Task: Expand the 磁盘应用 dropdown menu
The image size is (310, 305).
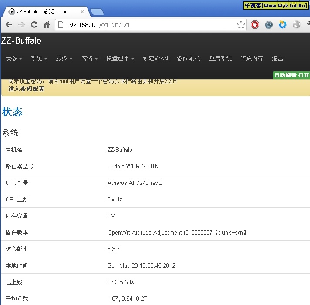Action: tap(120, 58)
